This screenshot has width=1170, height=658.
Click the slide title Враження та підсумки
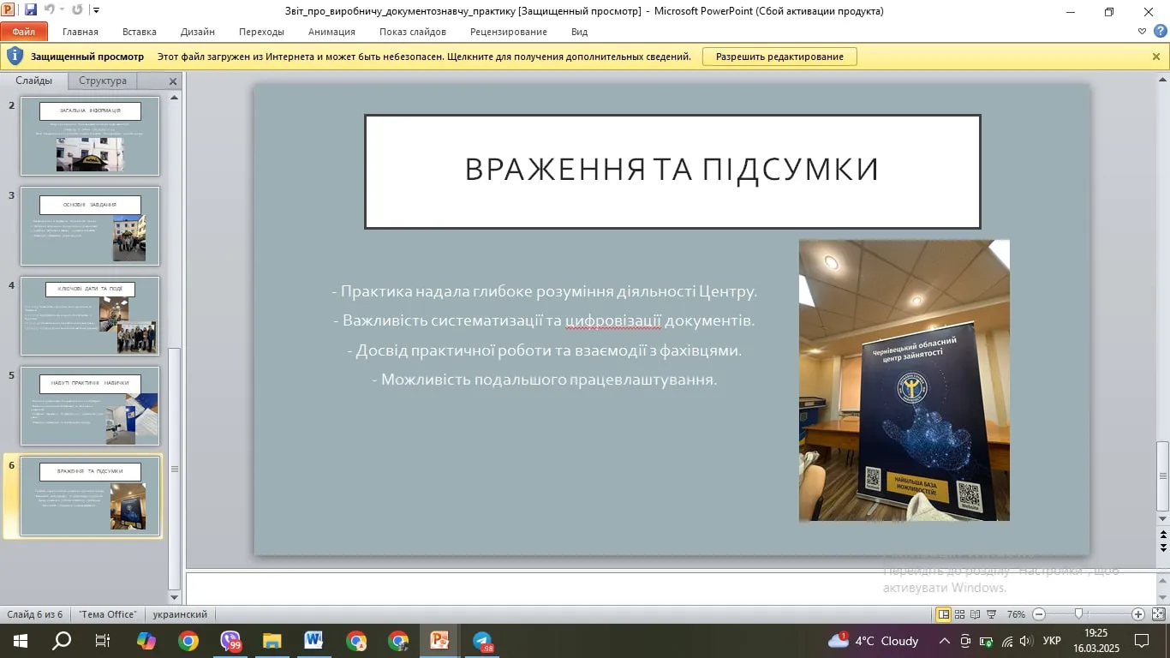click(x=672, y=170)
